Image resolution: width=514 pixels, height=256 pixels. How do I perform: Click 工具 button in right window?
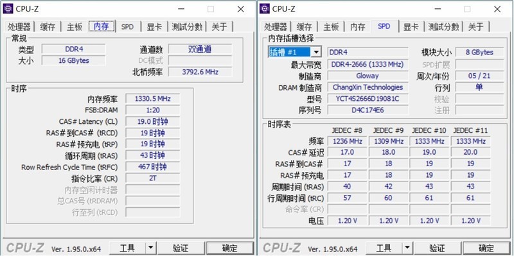(384, 248)
